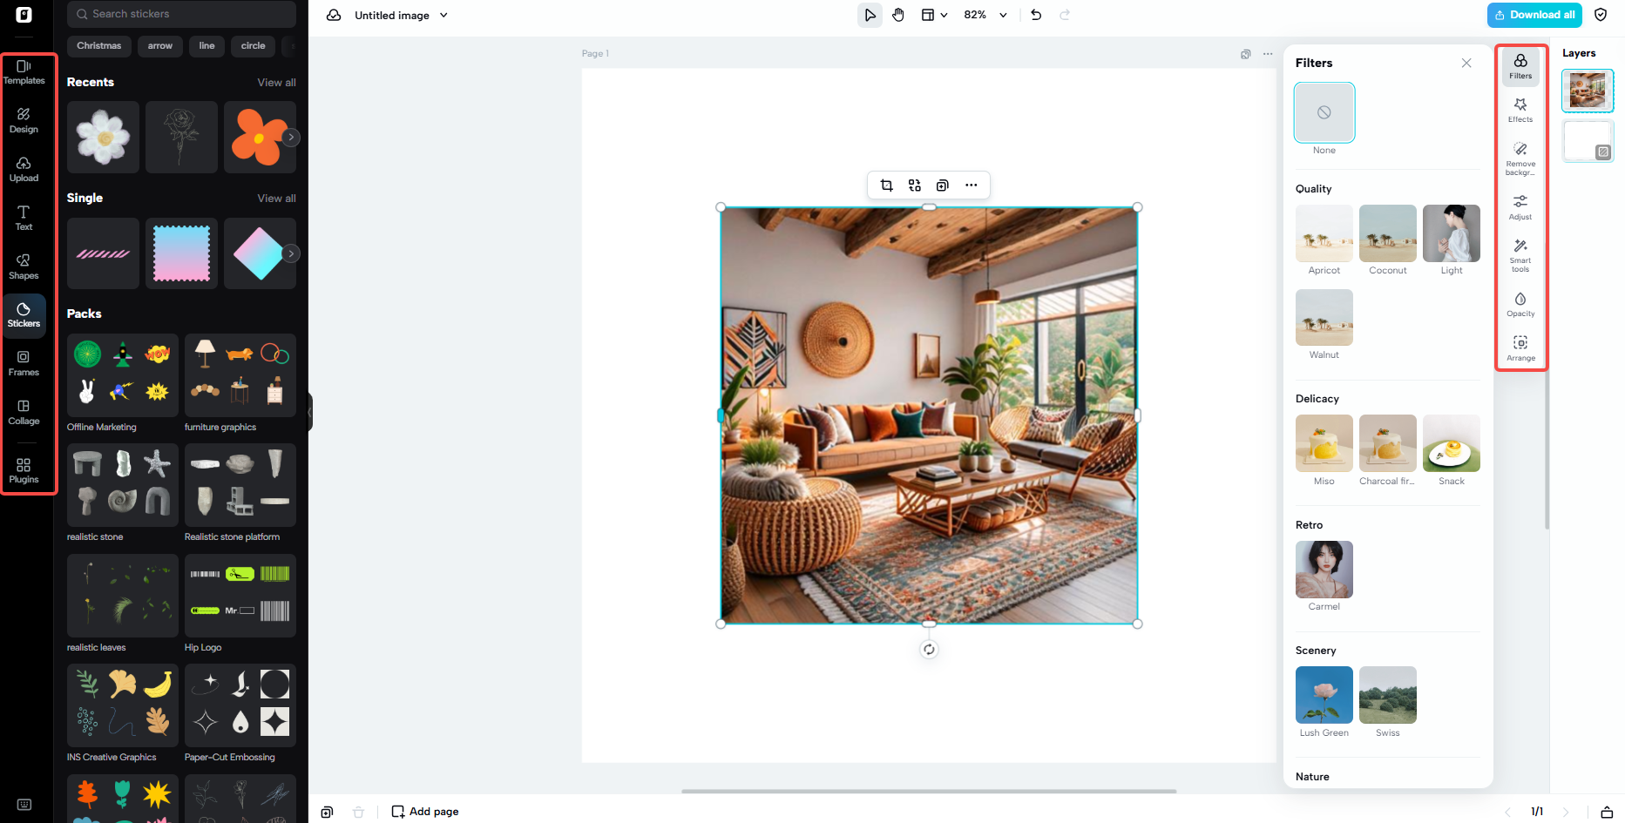Click the crop icon above the image
The width and height of the screenshot is (1625, 823).
tap(886, 185)
